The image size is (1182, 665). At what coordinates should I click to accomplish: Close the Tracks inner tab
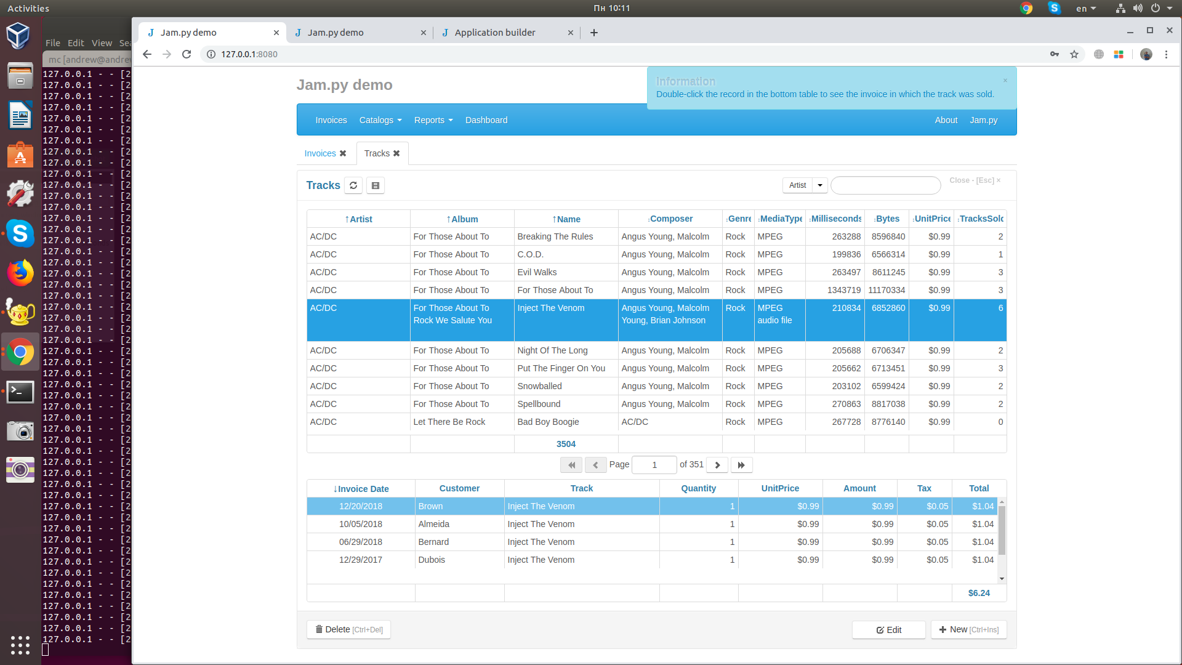click(396, 153)
